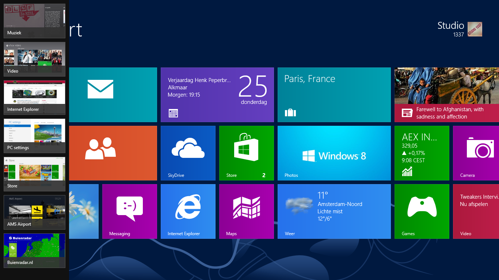This screenshot has height=280, width=499.
Task: Click the "Weer" tile label
Action: (290, 234)
